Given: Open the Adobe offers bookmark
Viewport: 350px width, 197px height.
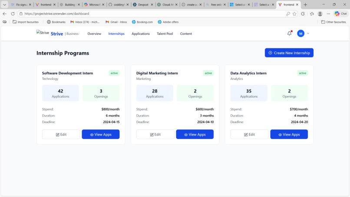Looking at the screenshot, I should coord(168,22).
